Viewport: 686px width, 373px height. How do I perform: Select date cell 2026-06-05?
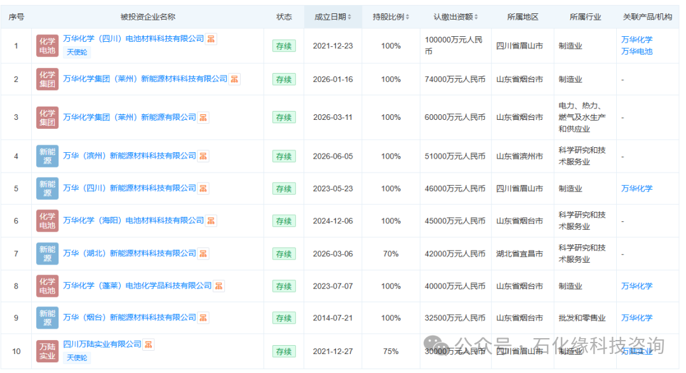coord(333,156)
